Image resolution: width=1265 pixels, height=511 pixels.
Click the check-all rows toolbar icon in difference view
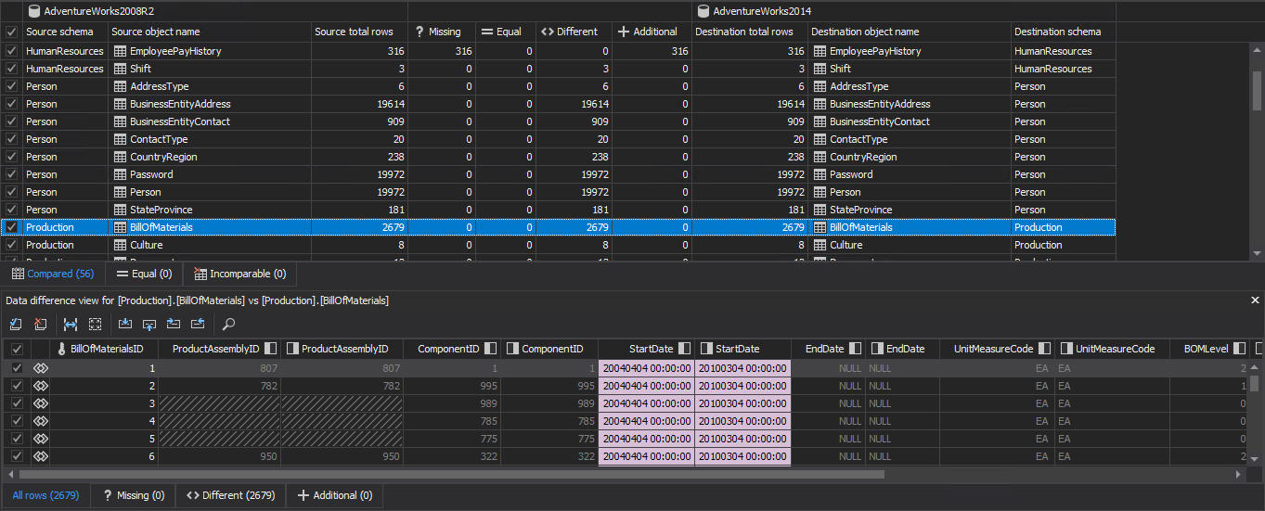click(16, 325)
